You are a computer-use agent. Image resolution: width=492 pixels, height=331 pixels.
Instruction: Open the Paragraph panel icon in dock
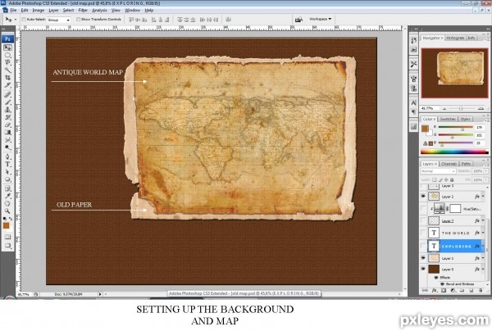coord(413,112)
